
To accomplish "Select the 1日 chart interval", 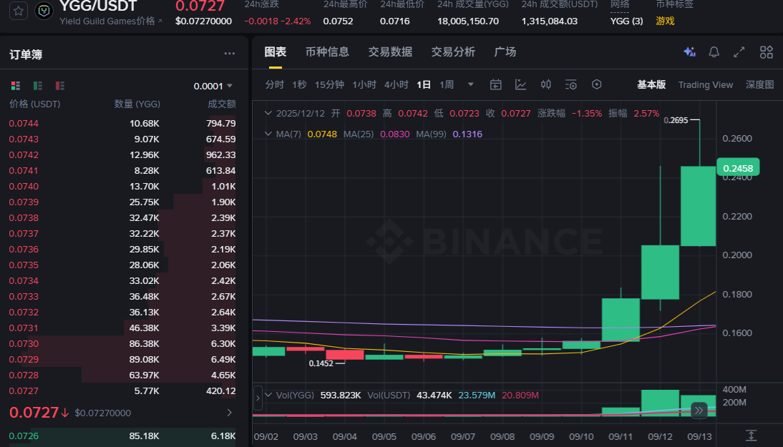I will click(424, 85).
